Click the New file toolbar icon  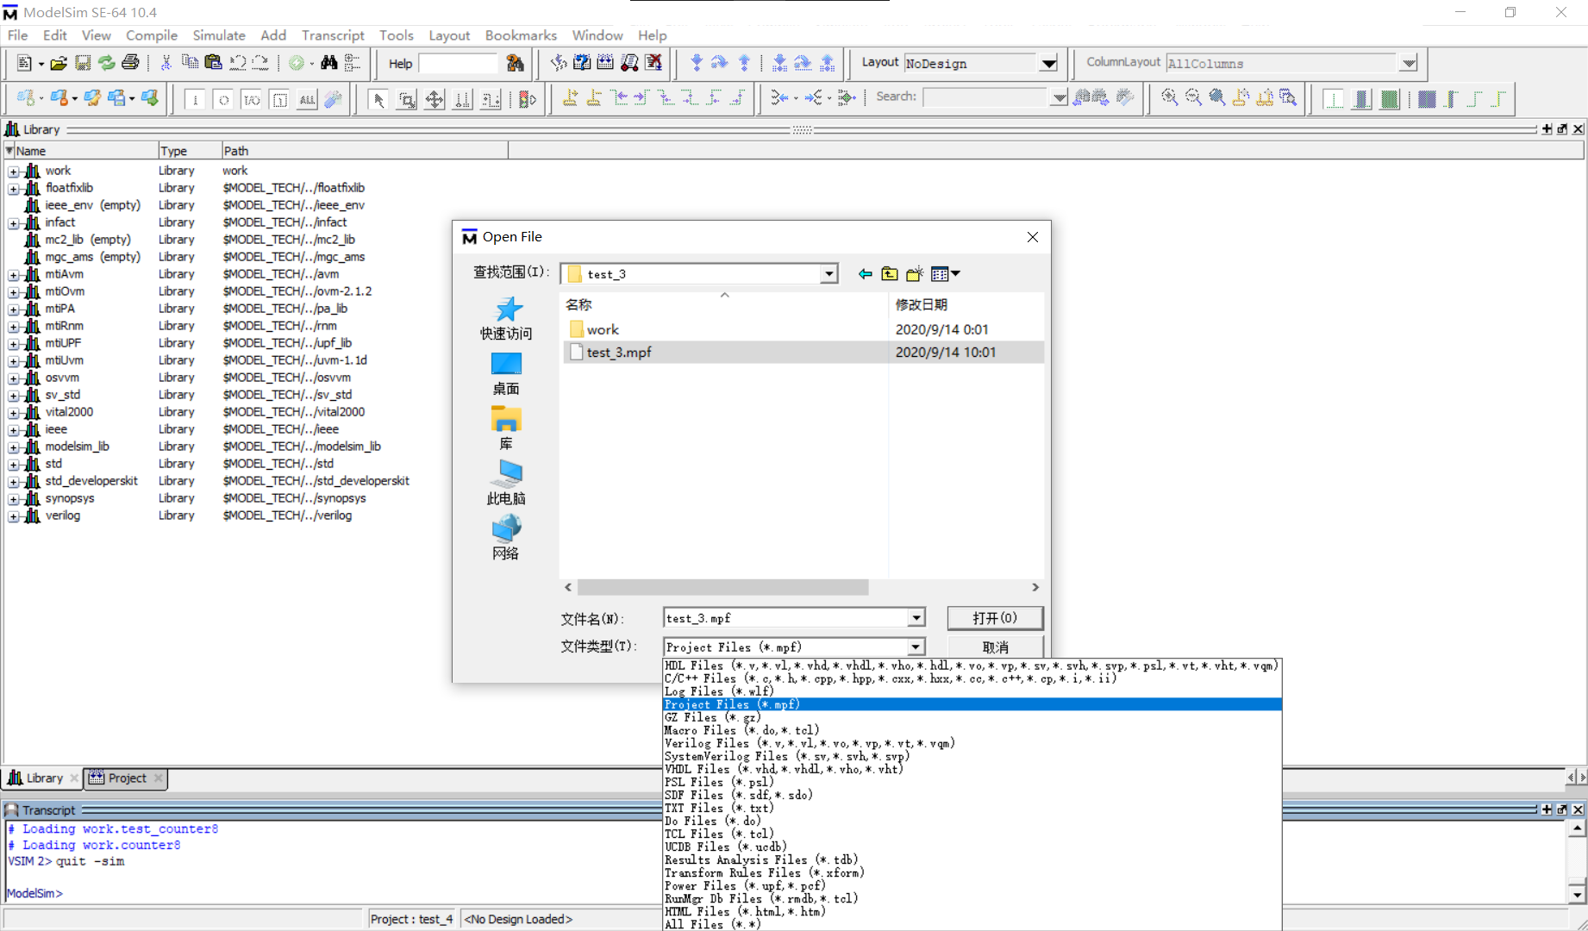coord(24,63)
